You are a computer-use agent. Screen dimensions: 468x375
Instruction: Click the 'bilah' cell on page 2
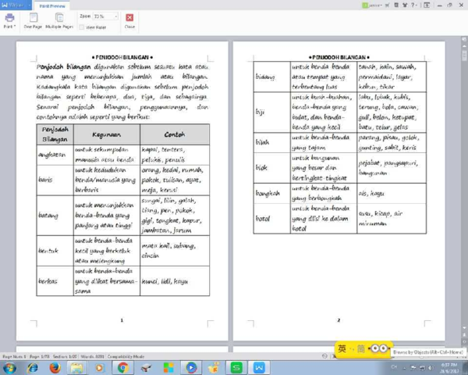(271, 143)
